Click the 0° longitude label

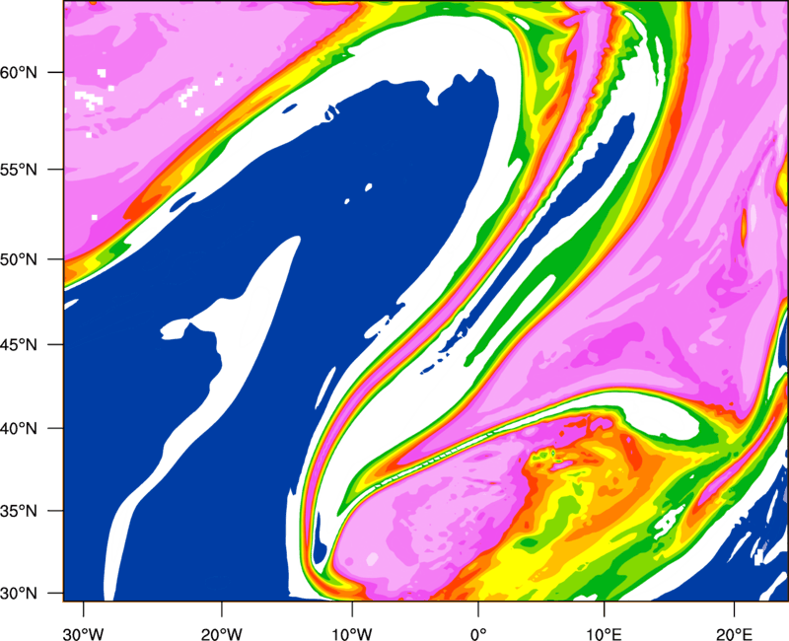point(478,634)
